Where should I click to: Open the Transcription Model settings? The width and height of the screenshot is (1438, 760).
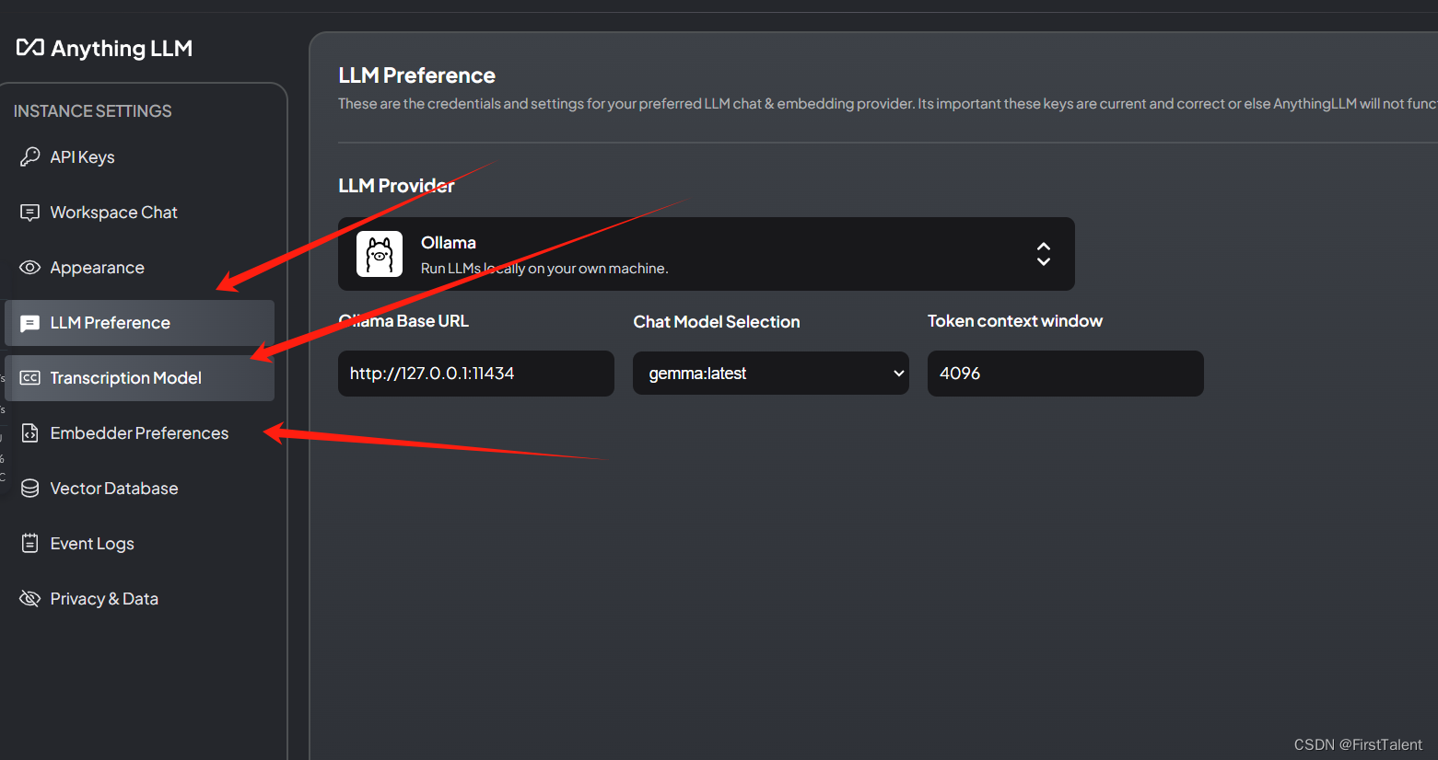pos(140,378)
